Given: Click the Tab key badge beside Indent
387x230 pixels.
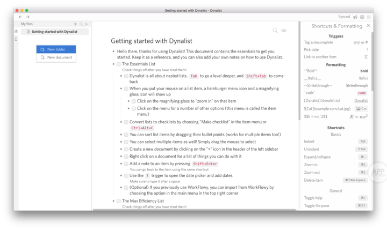Looking at the screenshot, I should (363, 142).
